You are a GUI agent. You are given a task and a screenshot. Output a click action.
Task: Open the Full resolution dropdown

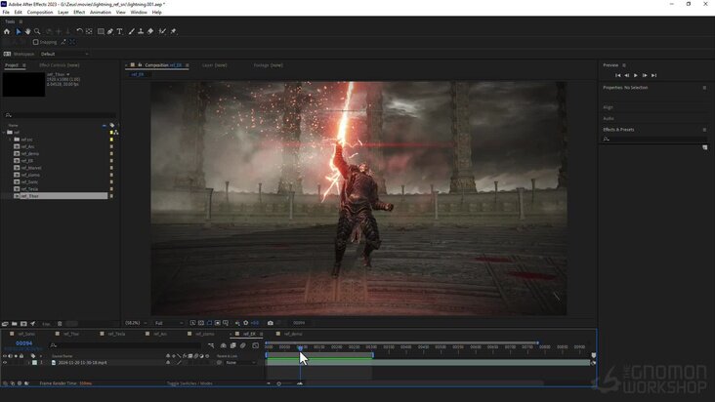pyautogui.click(x=168, y=323)
